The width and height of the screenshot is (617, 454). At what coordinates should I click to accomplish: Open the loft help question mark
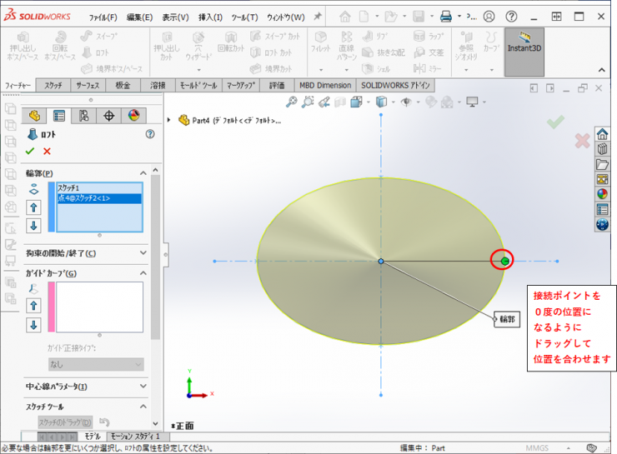(150, 133)
